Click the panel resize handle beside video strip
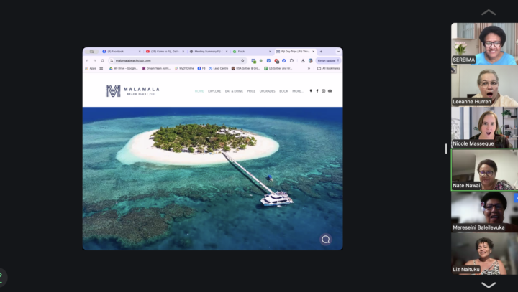The width and height of the screenshot is (518, 292). (x=446, y=149)
